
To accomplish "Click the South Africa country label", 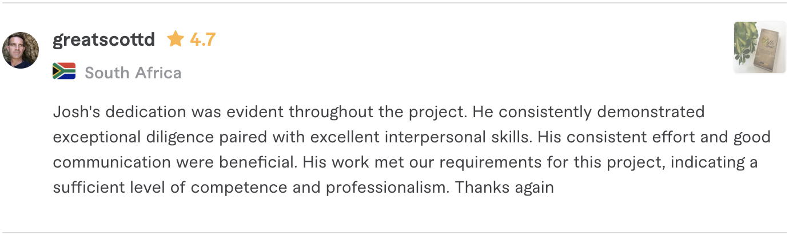I will [x=133, y=73].
